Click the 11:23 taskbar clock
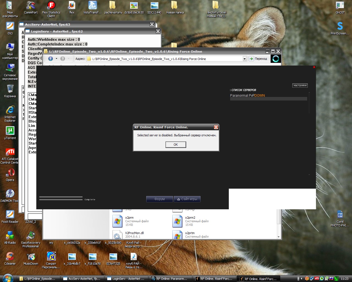352x282 pixels. click(345, 279)
